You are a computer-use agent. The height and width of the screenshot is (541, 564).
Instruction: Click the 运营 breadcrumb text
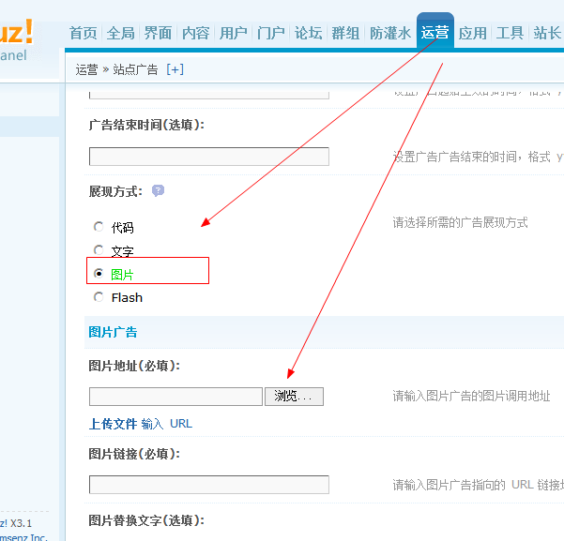point(86,69)
